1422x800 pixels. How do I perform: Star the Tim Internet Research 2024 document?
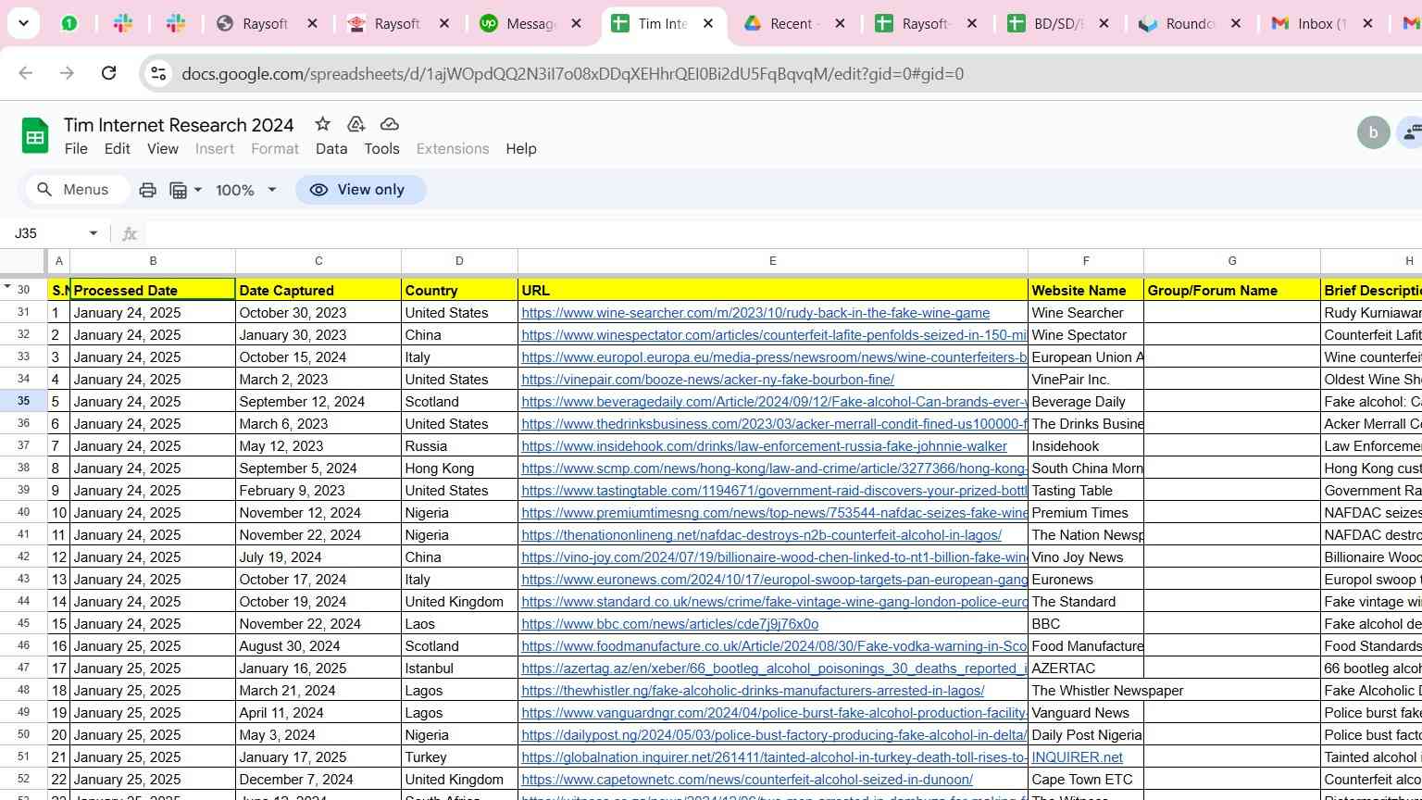tap(322, 124)
